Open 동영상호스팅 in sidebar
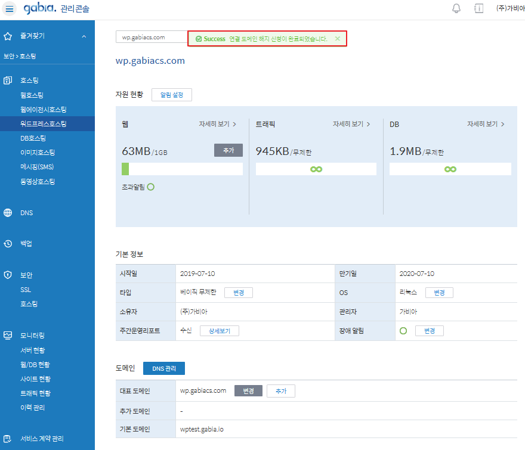 point(38,182)
